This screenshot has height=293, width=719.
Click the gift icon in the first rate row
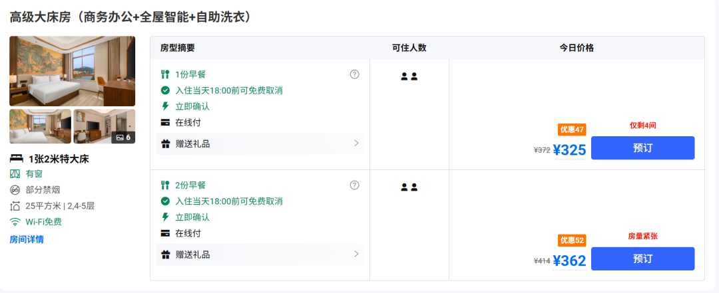(165, 144)
